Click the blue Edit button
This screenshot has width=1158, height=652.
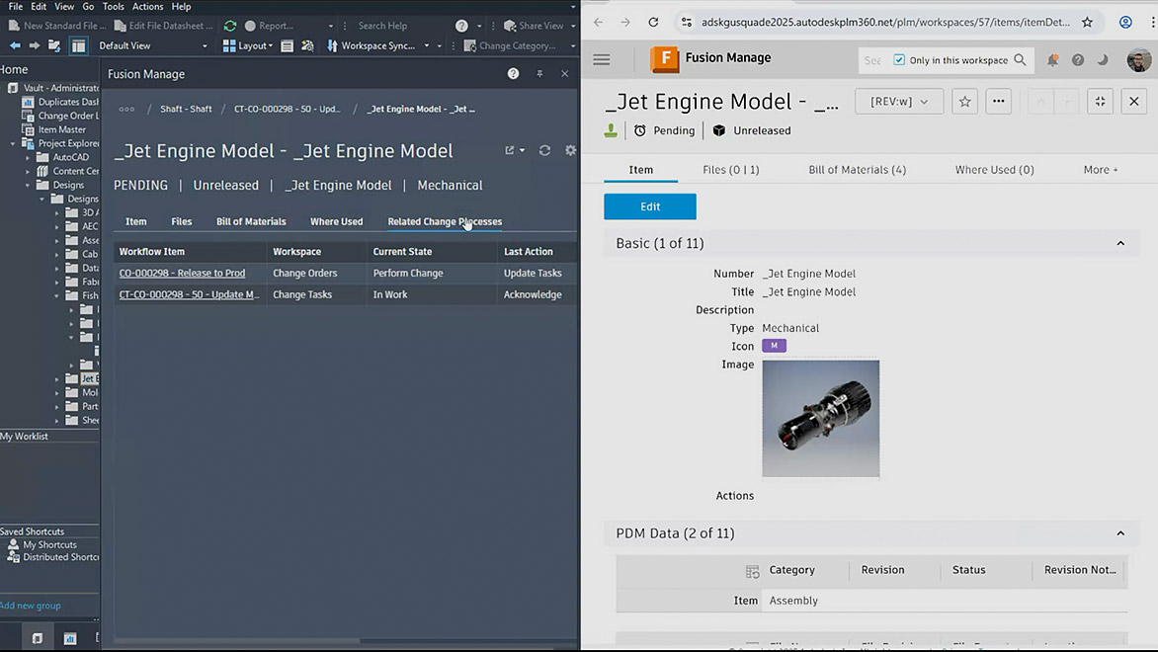650,206
